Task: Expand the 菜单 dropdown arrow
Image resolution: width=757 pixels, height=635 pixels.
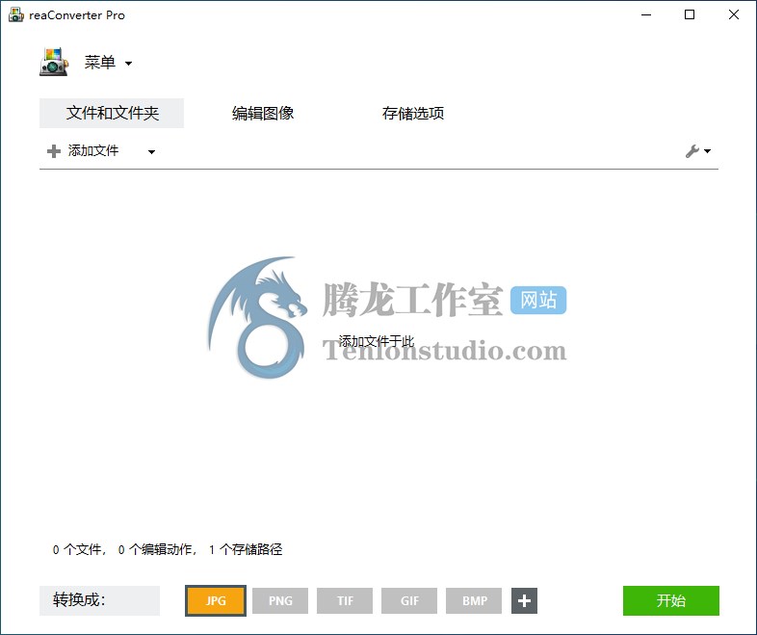Action: (x=128, y=64)
